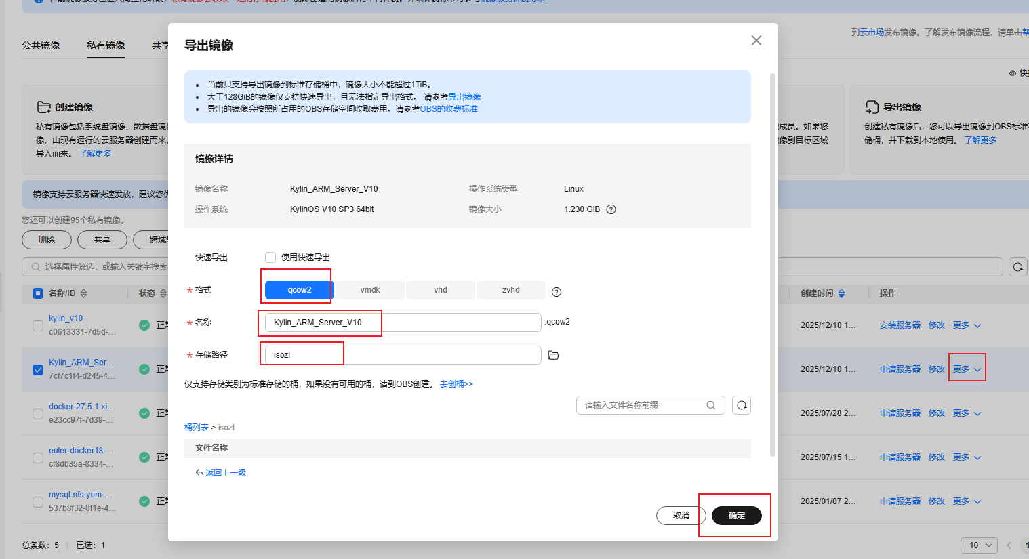Screen dimensions: 1029x559
Task: Uncheck the Kylin_ARM_Ser row checkbox
Action: pos(38,369)
